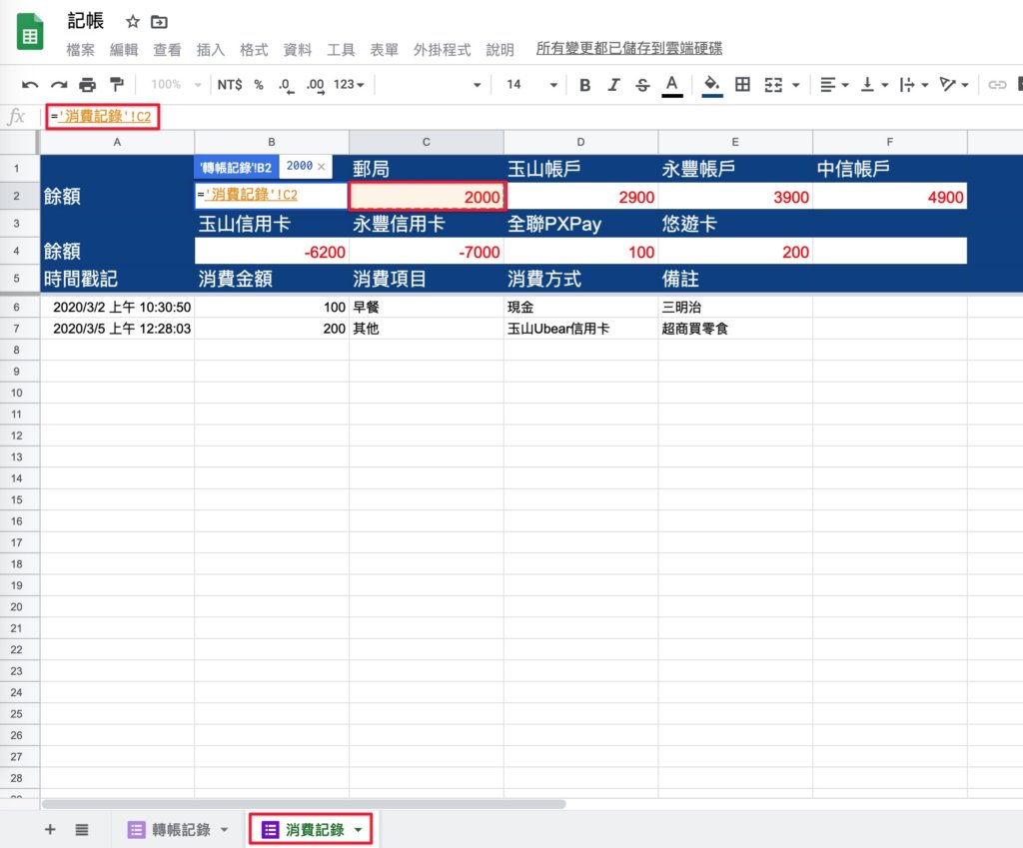Select the paint format tool
The image size is (1023, 848).
(117, 84)
